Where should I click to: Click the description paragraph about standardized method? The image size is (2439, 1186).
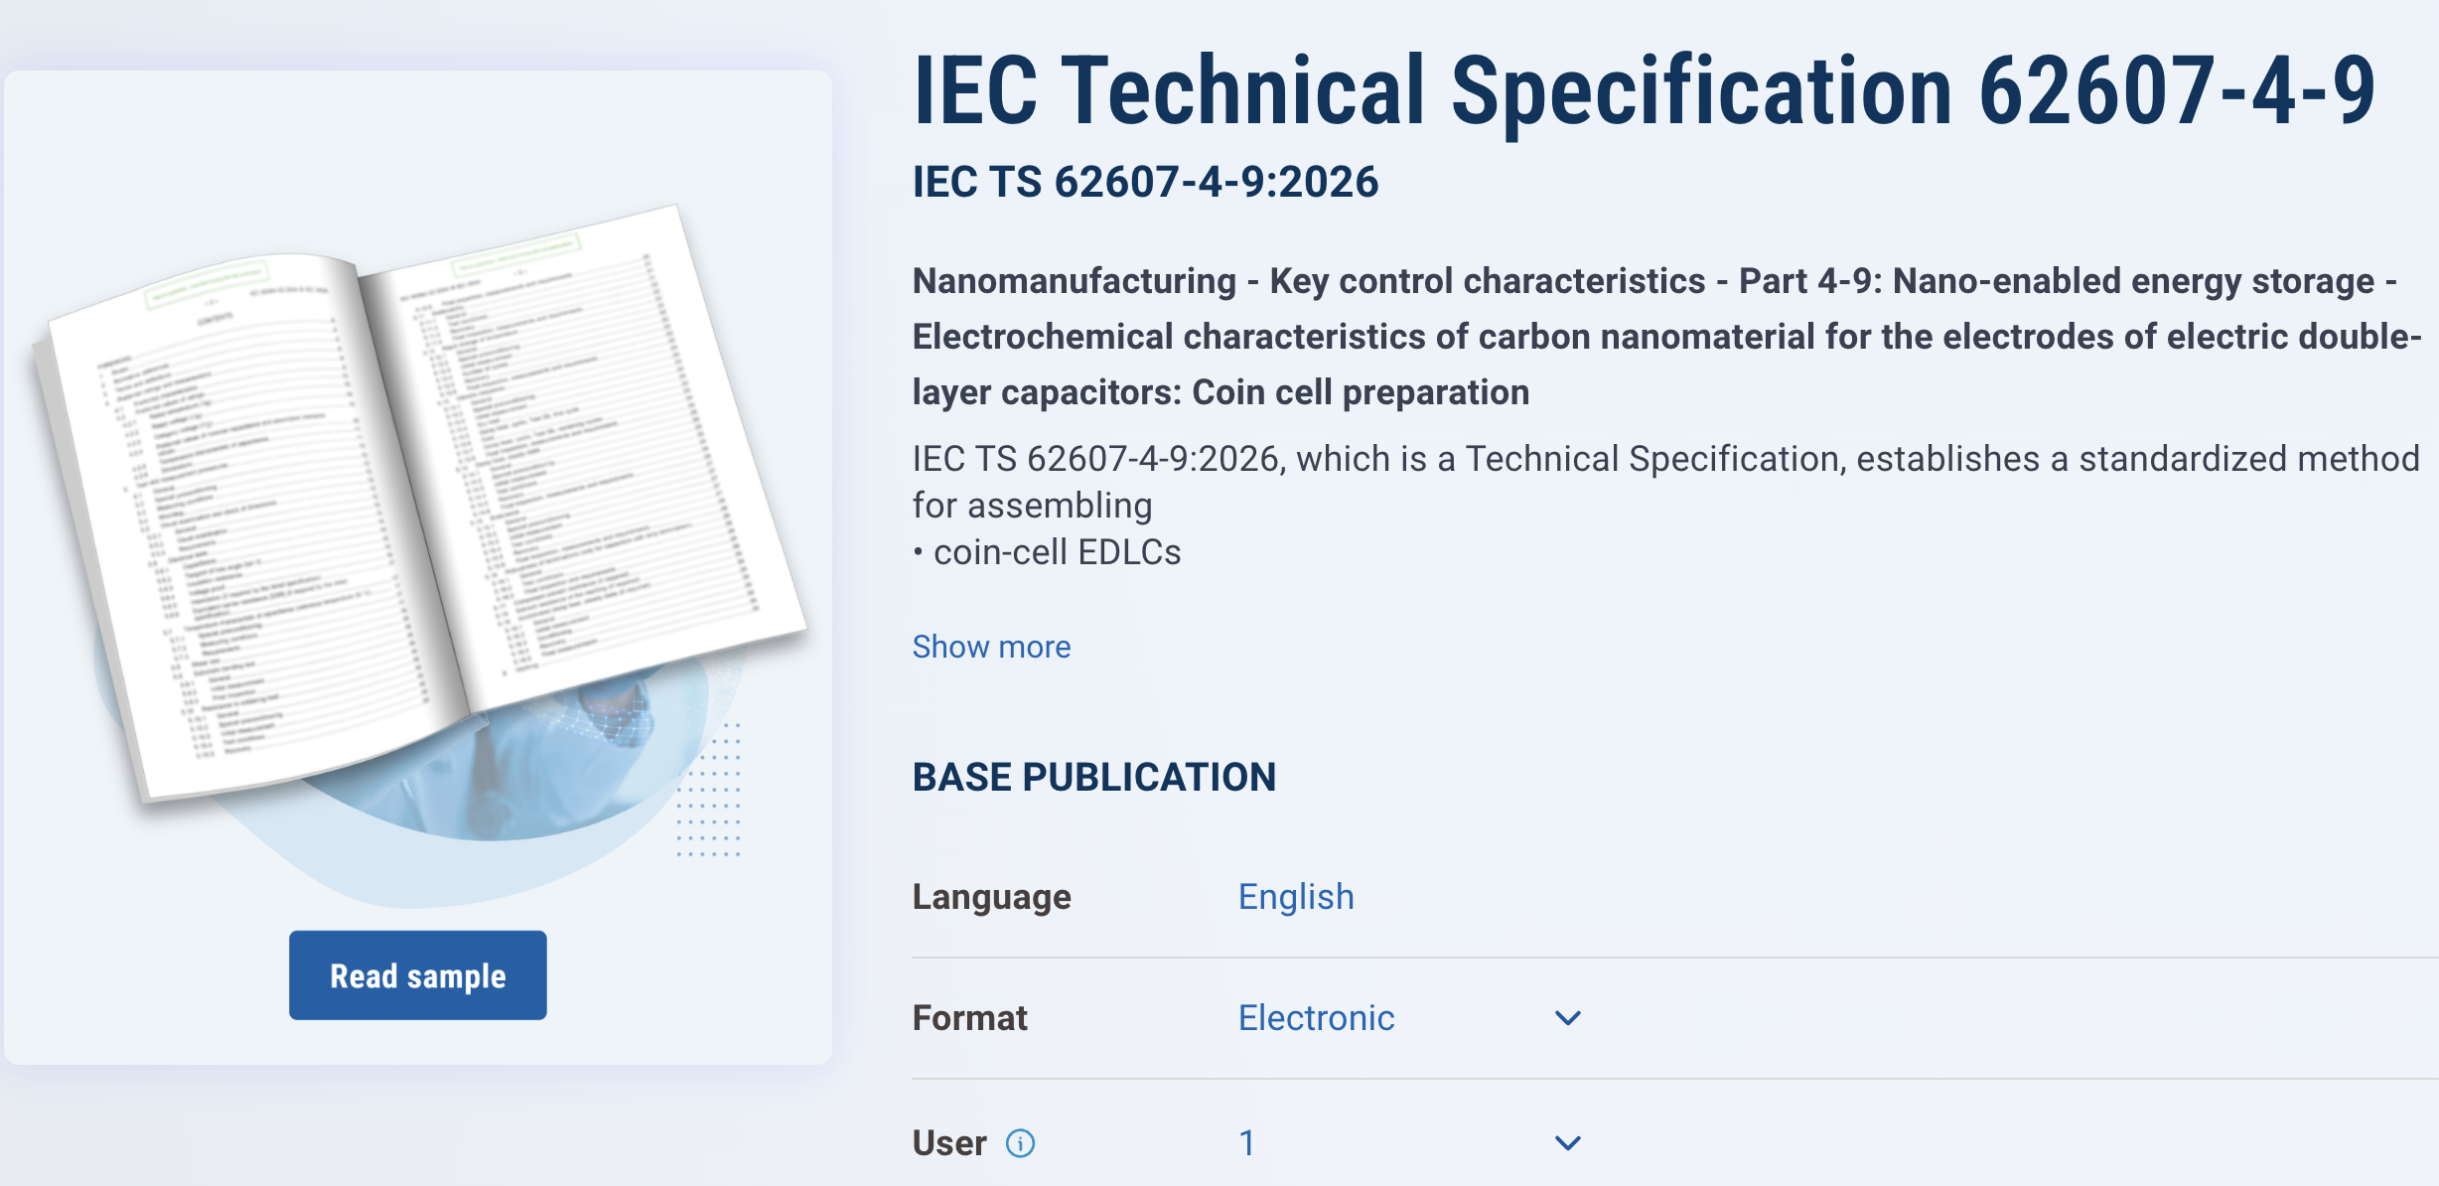point(1666,482)
